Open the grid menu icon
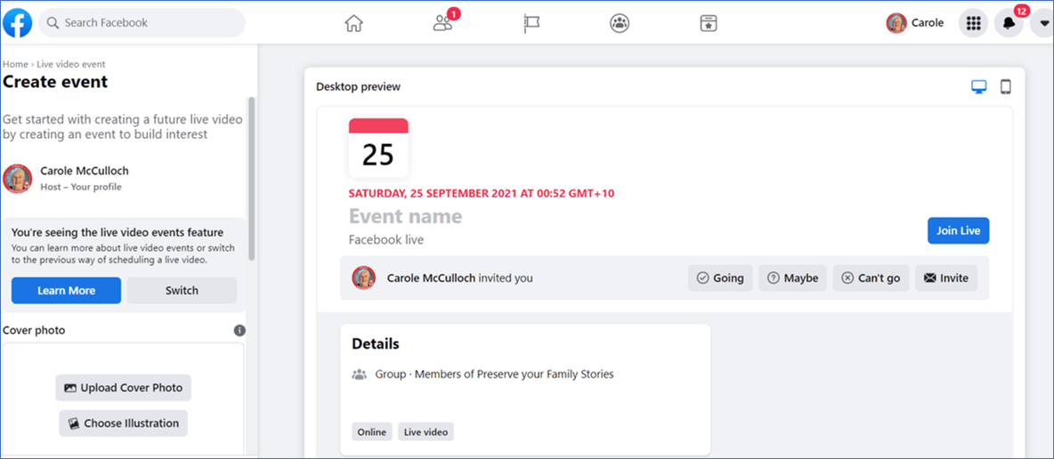The width and height of the screenshot is (1054, 459). click(973, 23)
